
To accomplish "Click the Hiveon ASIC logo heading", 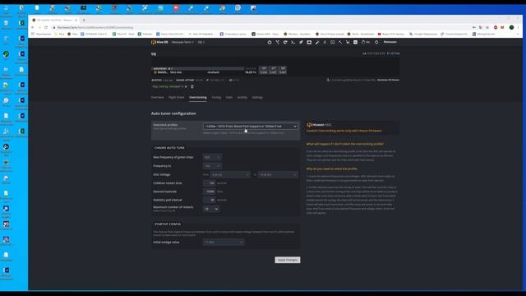I will [x=319, y=124].
